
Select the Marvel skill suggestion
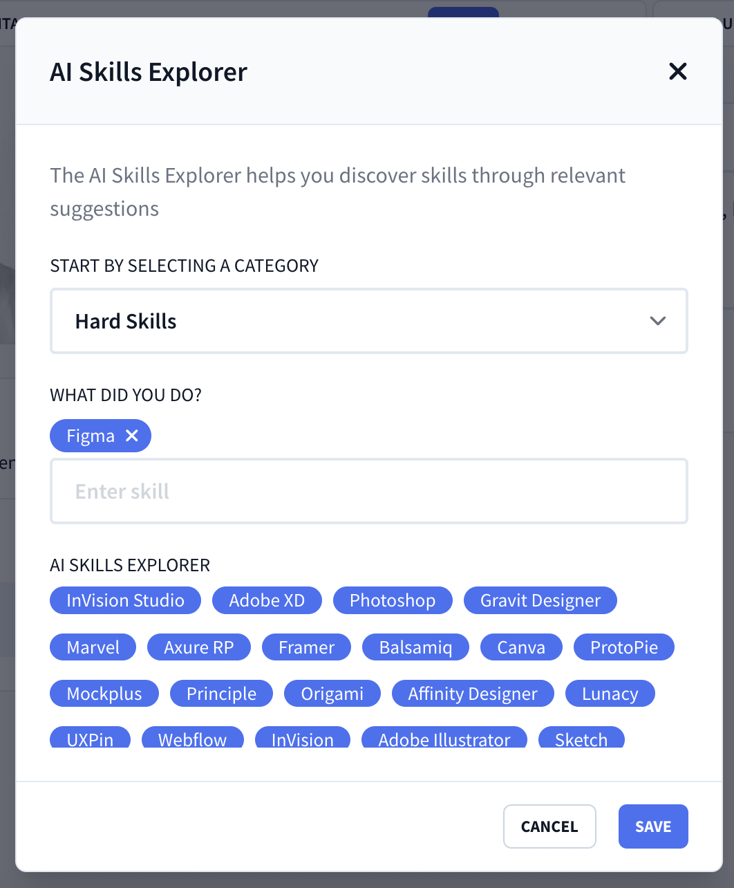(x=93, y=647)
